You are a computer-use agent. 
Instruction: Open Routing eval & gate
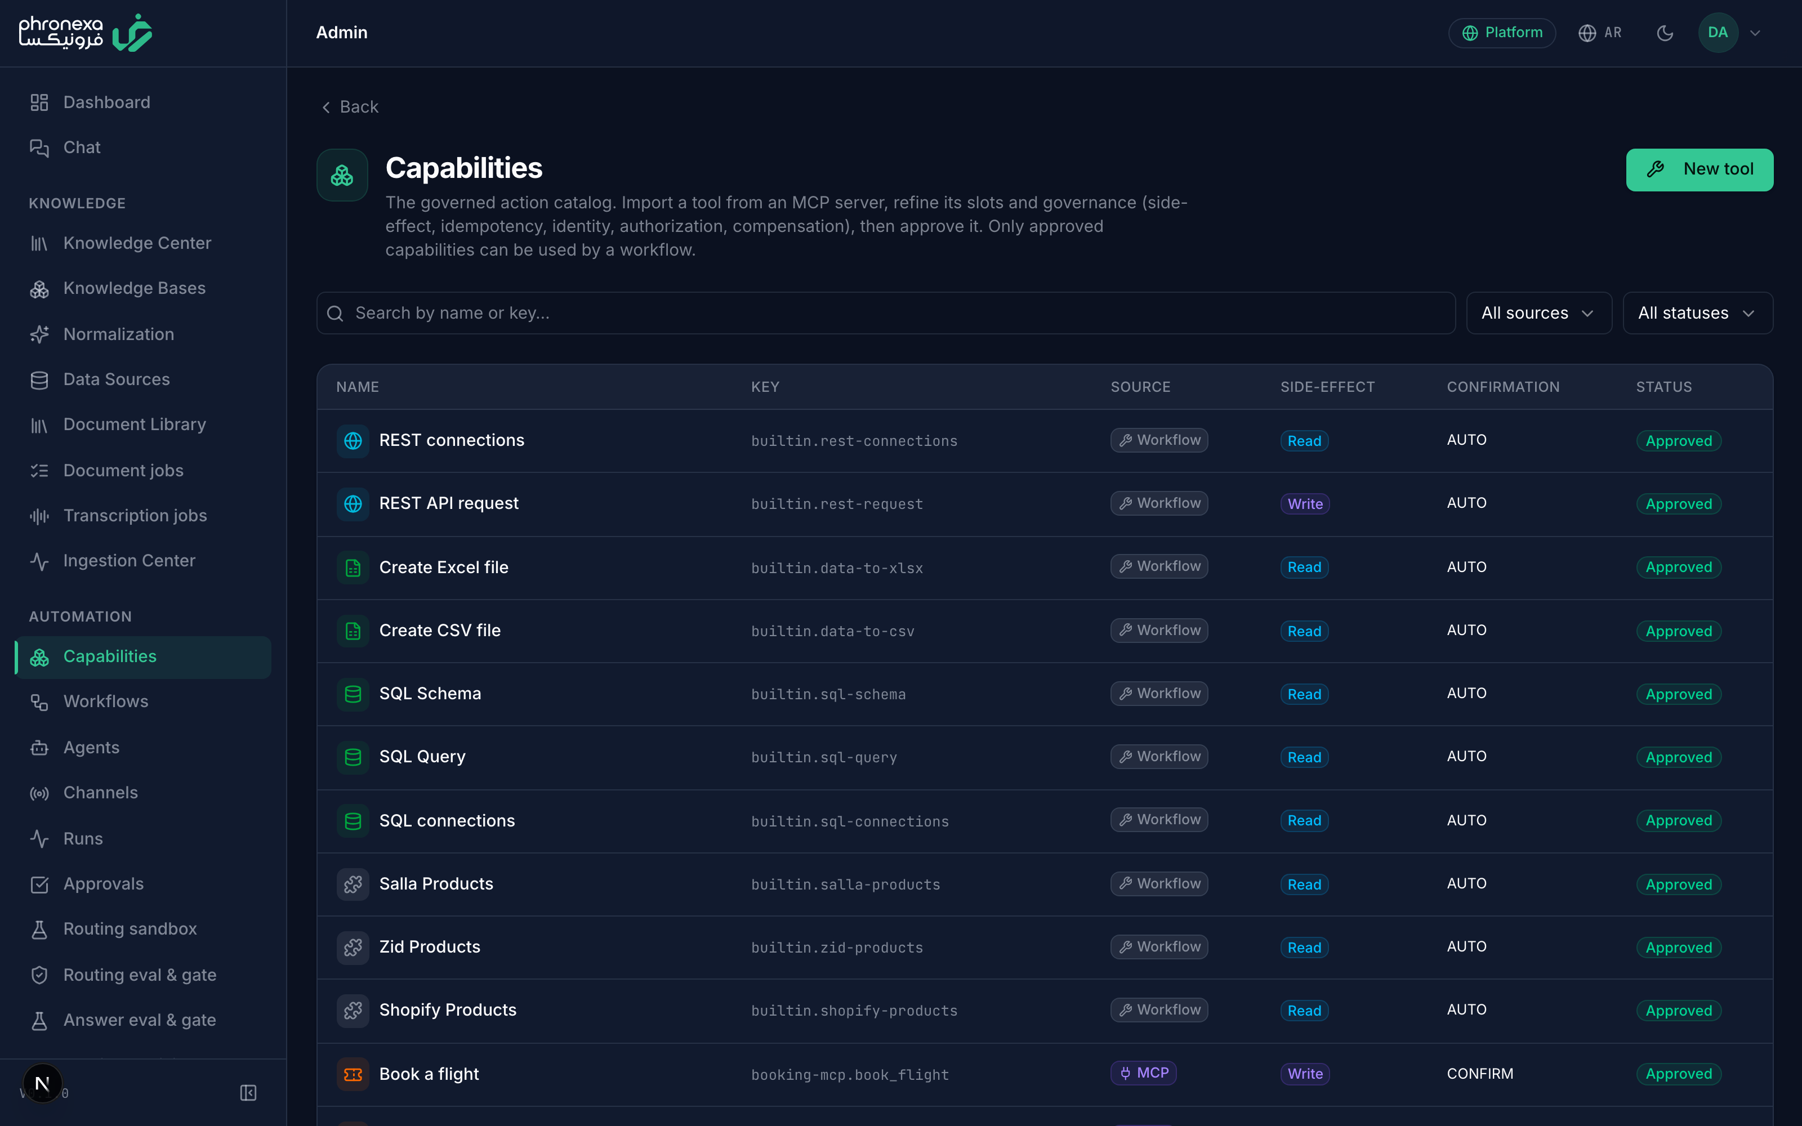(x=142, y=975)
